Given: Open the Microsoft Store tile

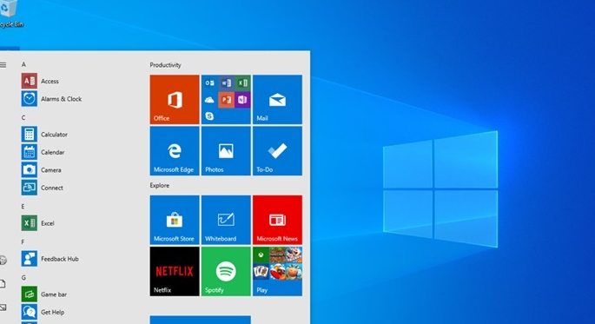Looking at the screenshot, I should click(175, 220).
